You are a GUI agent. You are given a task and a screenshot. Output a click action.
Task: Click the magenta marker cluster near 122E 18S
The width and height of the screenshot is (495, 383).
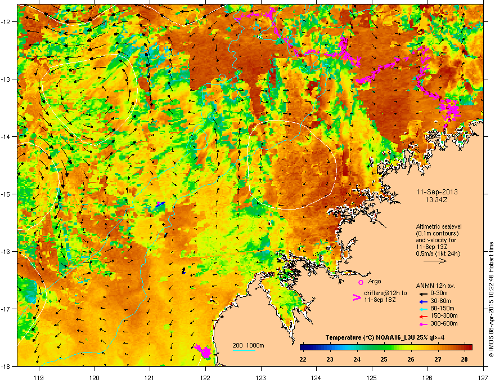(204, 351)
